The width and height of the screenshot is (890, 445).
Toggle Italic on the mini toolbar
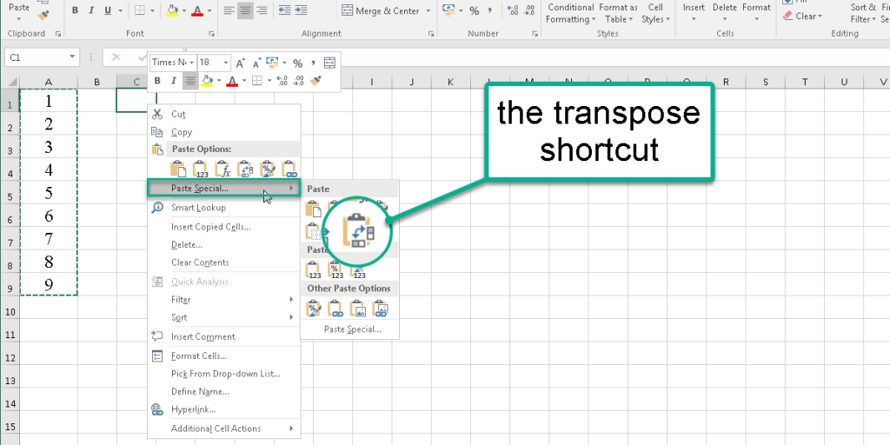(x=174, y=81)
